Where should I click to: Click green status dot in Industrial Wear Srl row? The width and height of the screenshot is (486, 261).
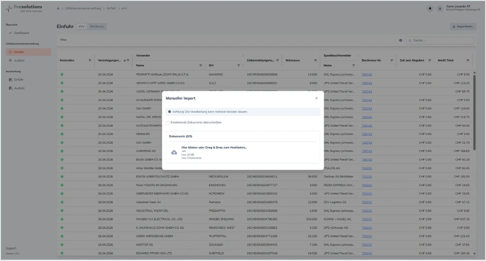(x=62, y=202)
